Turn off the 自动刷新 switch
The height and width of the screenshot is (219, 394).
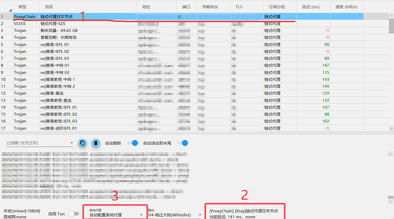point(132,143)
